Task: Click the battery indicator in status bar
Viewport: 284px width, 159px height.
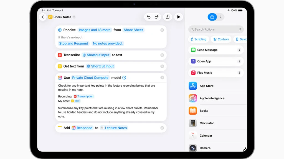Action: point(240,10)
